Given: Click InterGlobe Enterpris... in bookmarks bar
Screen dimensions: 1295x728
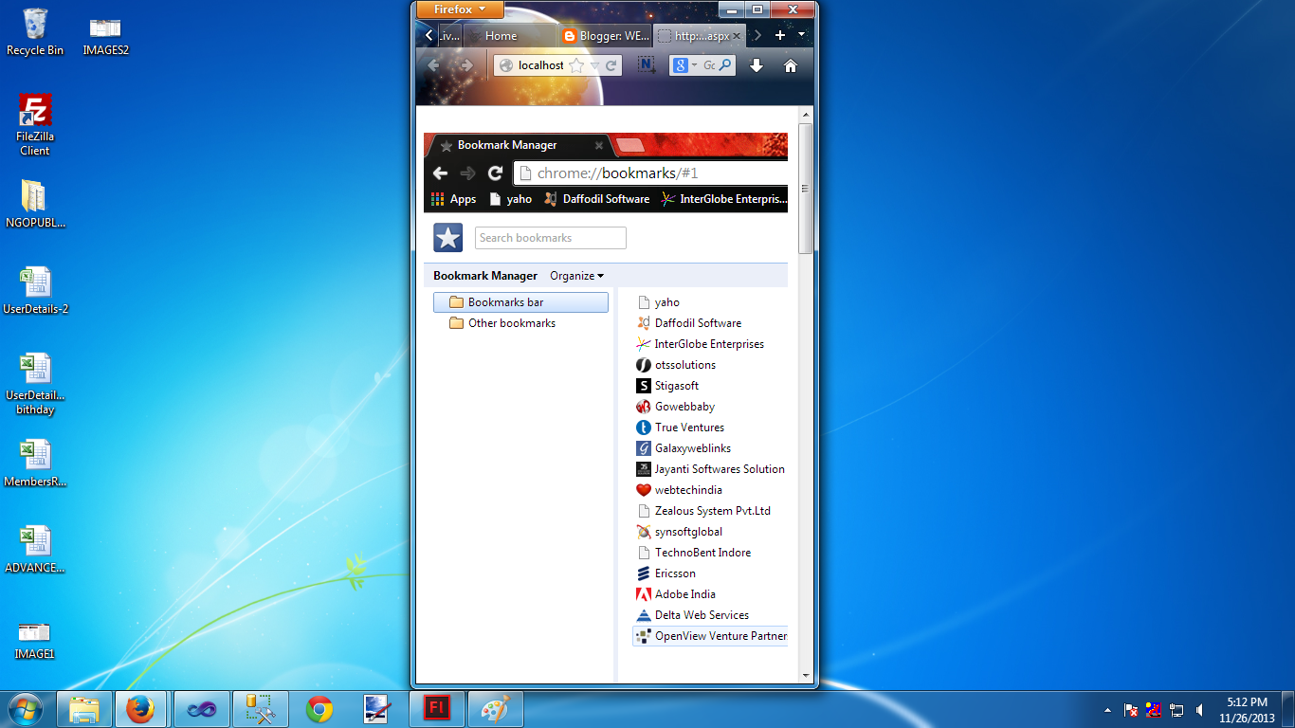Looking at the screenshot, I should point(724,199).
